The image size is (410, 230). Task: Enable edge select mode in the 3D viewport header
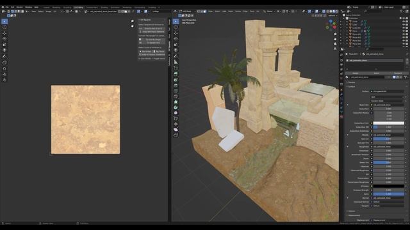tap(202, 11)
